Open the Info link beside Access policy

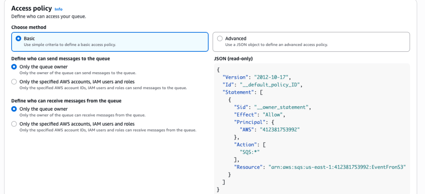(58, 9)
